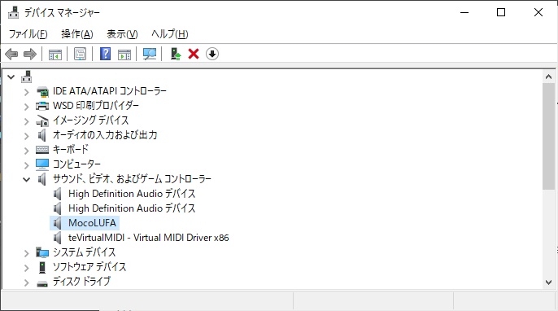The width and height of the screenshot is (558, 311).
Task: Click the システム デバイス folder icon
Action: tap(42, 252)
